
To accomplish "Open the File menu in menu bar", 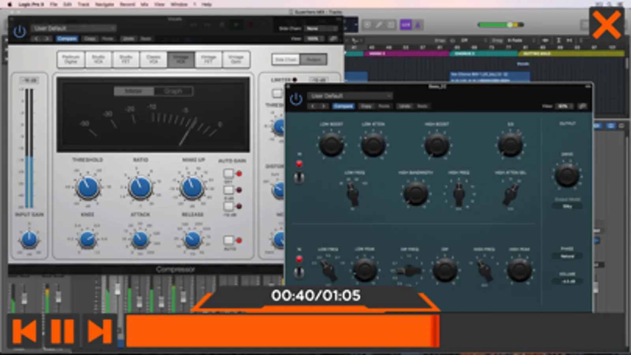I will [54, 4].
